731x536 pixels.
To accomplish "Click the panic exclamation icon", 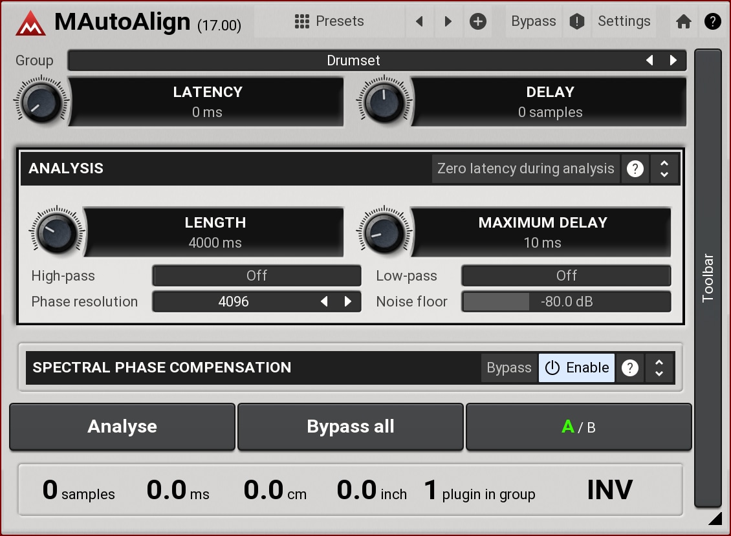I will 576,22.
